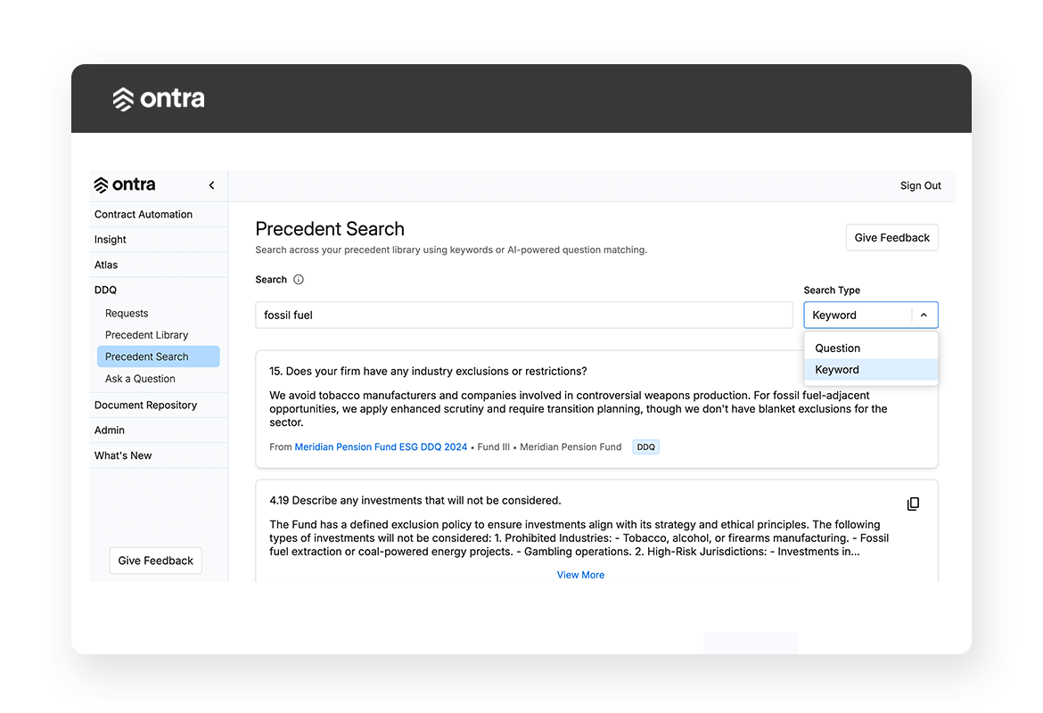Go to Atlas in the sidebar
Screen dimensions: 1043x713
[x=106, y=265]
